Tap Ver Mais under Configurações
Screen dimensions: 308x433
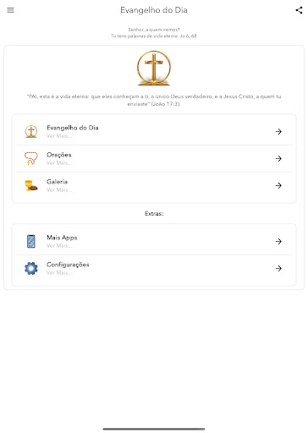[x=59, y=273]
